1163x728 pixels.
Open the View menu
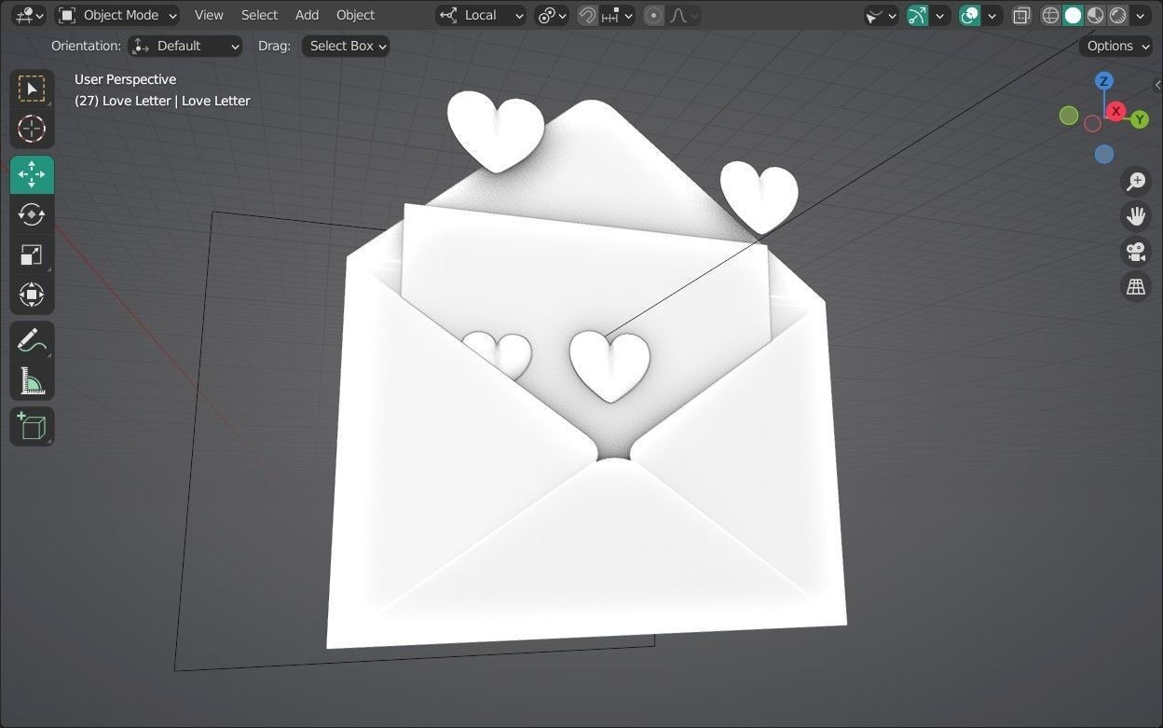209,15
